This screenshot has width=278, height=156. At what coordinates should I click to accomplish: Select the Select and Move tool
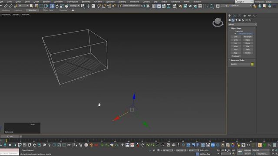point(52,6)
